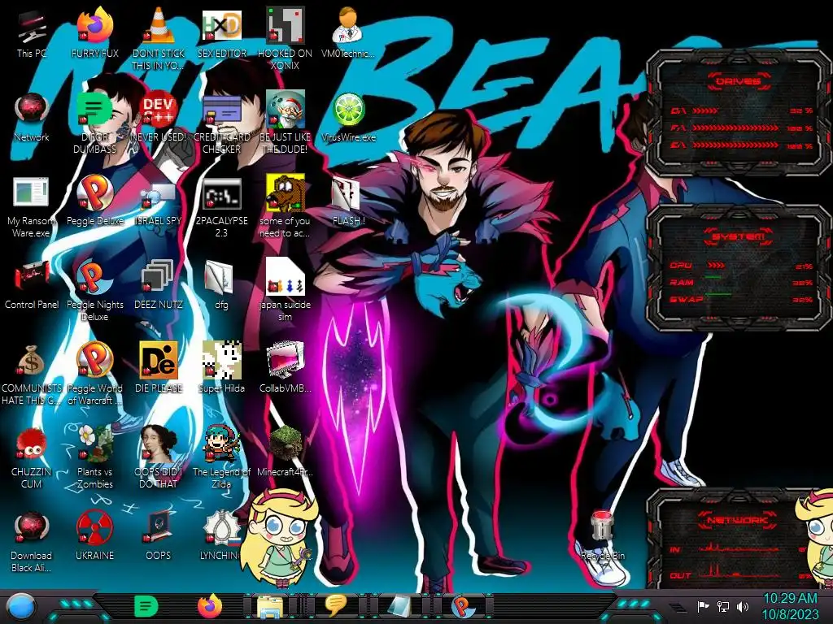This screenshot has width=833, height=624.
Task: Click the DRIVES gadget header
Action: (738, 81)
